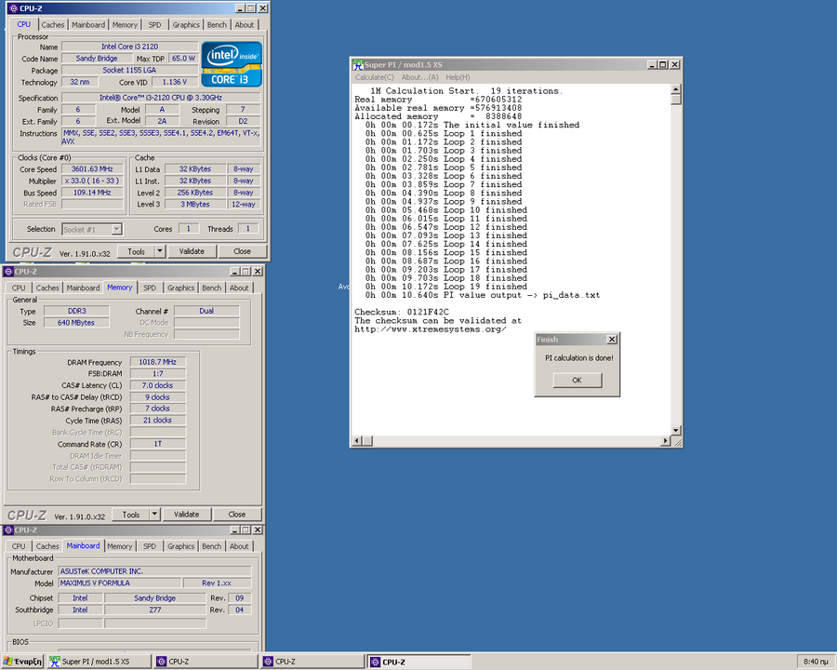837x670 pixels.
Task: Click Close button in the top CPU-Z window
Action: [242, 251]
